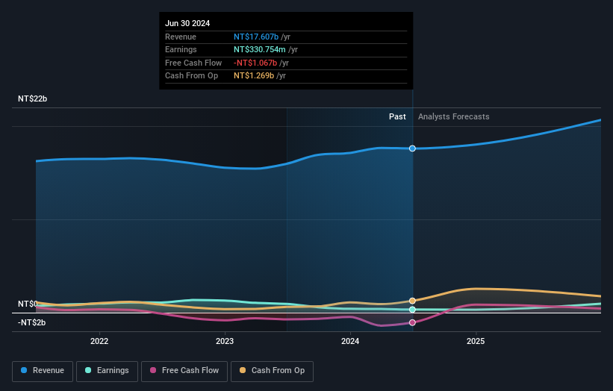This screenshot has height=391, width=613.
Task: Click the 2024 x-axis label
Action: (x=350, y=342)
